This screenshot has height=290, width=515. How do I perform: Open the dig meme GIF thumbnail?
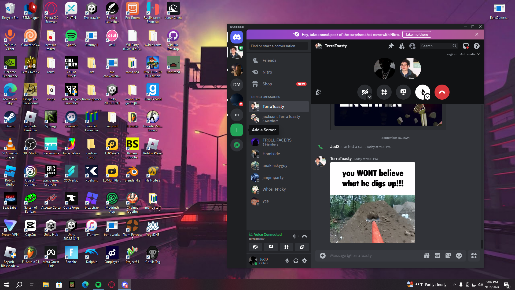[x=373, y=202]
